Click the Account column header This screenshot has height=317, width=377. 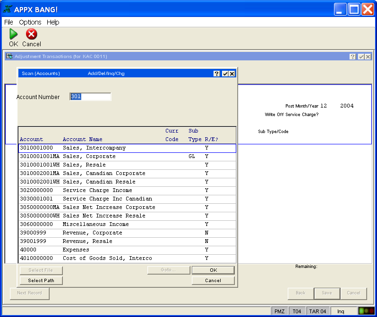[x=31, y=139]
